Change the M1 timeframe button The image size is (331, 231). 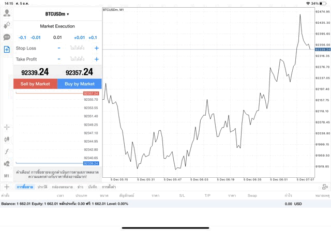[x=7, y=176]
